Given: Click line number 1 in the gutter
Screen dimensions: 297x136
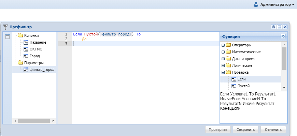Looking at the screenshot, I should click(66, 34).
